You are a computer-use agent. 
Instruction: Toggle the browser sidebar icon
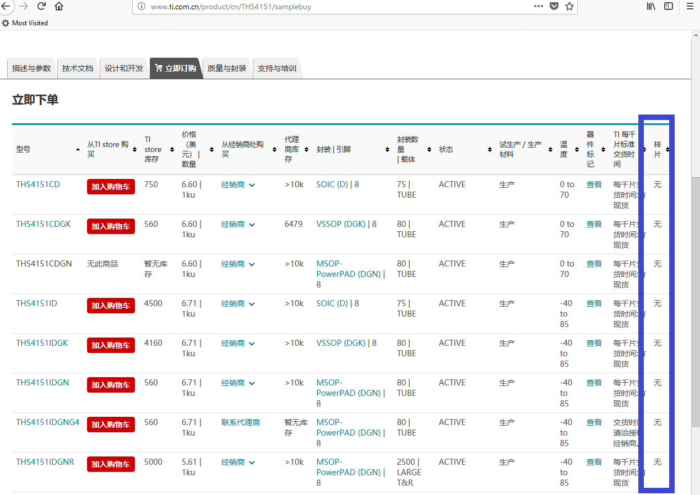[x=669, y=6]
